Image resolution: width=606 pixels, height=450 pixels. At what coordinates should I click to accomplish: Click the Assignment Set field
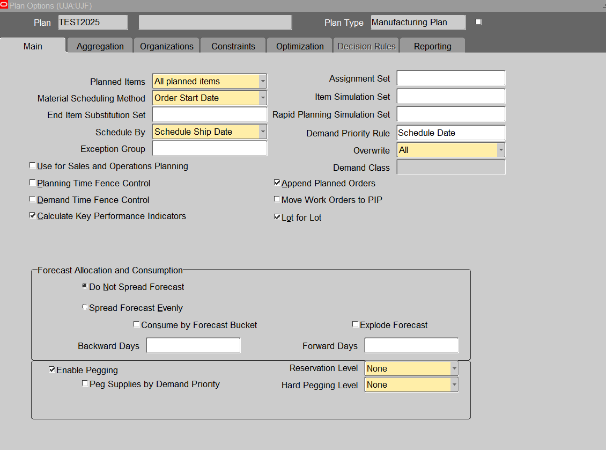(x=451, y=78)
